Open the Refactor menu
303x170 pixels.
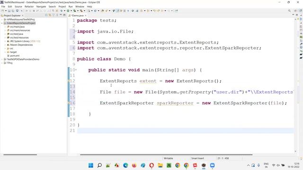tap(29, 7)
